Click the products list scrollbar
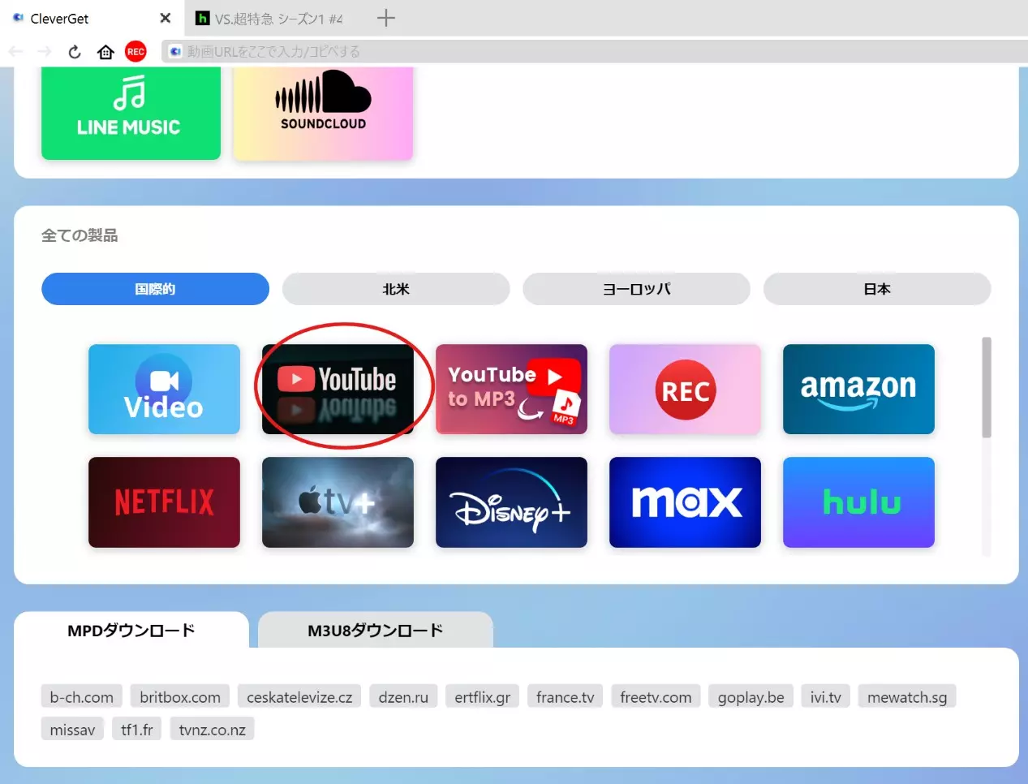This screenshot has width=1028, height=784. (987, 388)
